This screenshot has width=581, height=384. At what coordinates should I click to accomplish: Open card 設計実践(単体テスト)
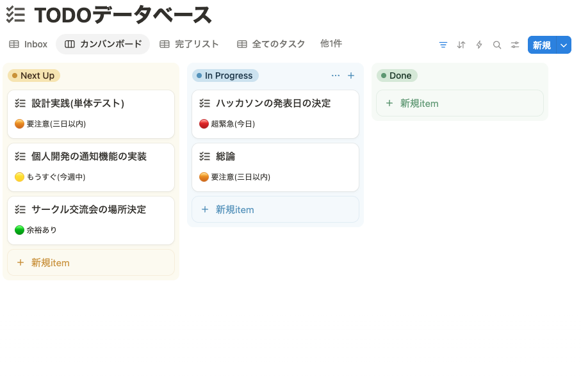(91, 114)
